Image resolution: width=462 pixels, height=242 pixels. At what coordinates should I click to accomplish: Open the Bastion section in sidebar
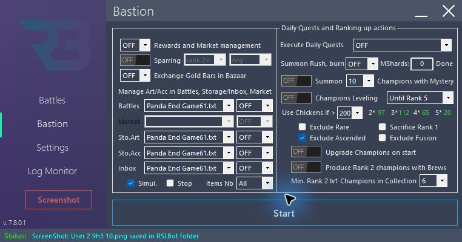click(x=52, y=124)
